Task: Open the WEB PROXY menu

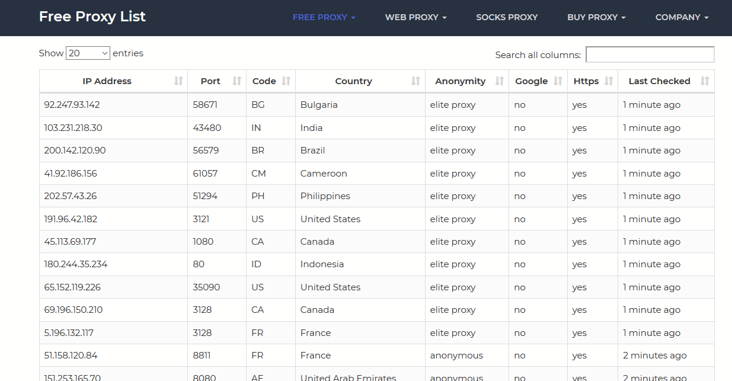Action: click(x=415, y=17)
